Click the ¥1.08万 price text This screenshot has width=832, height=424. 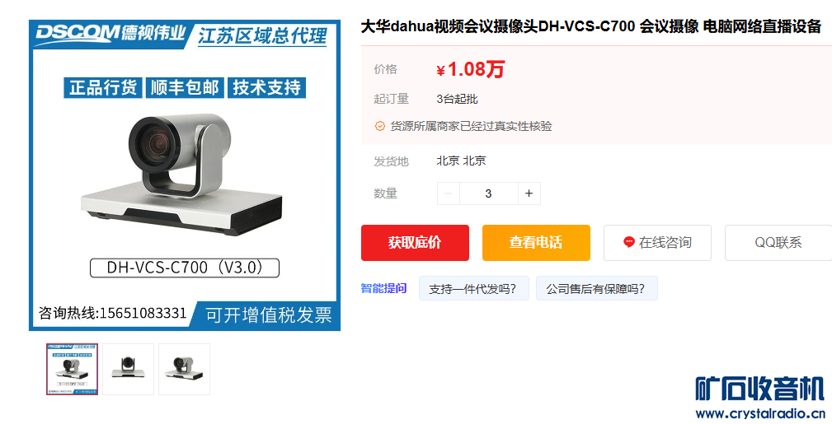[x=470, y=69]
